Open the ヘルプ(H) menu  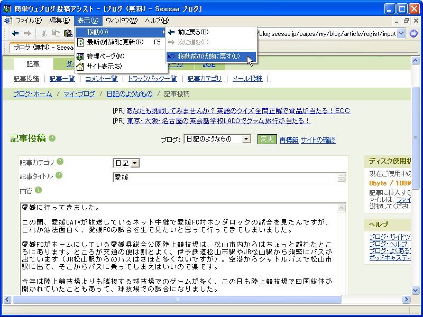pyautogui.click(x=157, y=21)
